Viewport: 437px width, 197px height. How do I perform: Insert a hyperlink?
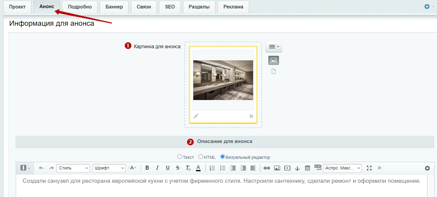tap(267, 168)
